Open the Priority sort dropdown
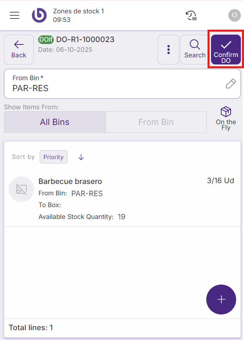Screen dimensions: 244x340 53,157
